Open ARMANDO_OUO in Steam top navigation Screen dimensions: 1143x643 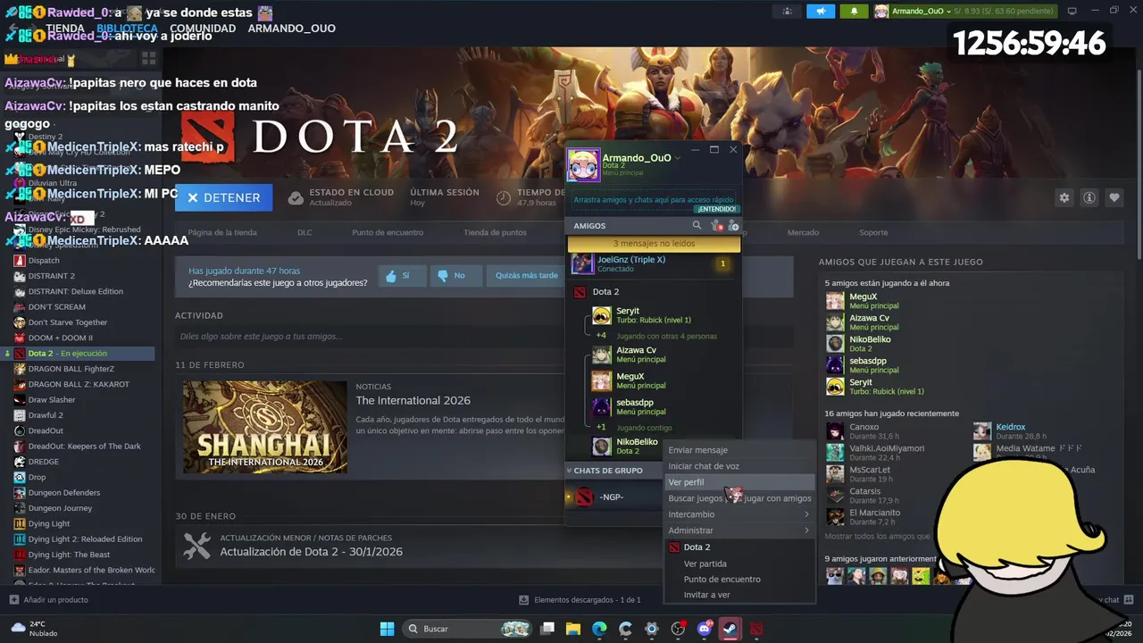[x=291, y=29]
